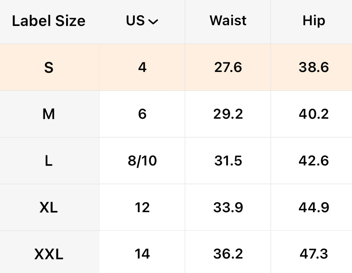
Task: Click the 36.2 waist measurement
Action: click(x=228, y=254)
